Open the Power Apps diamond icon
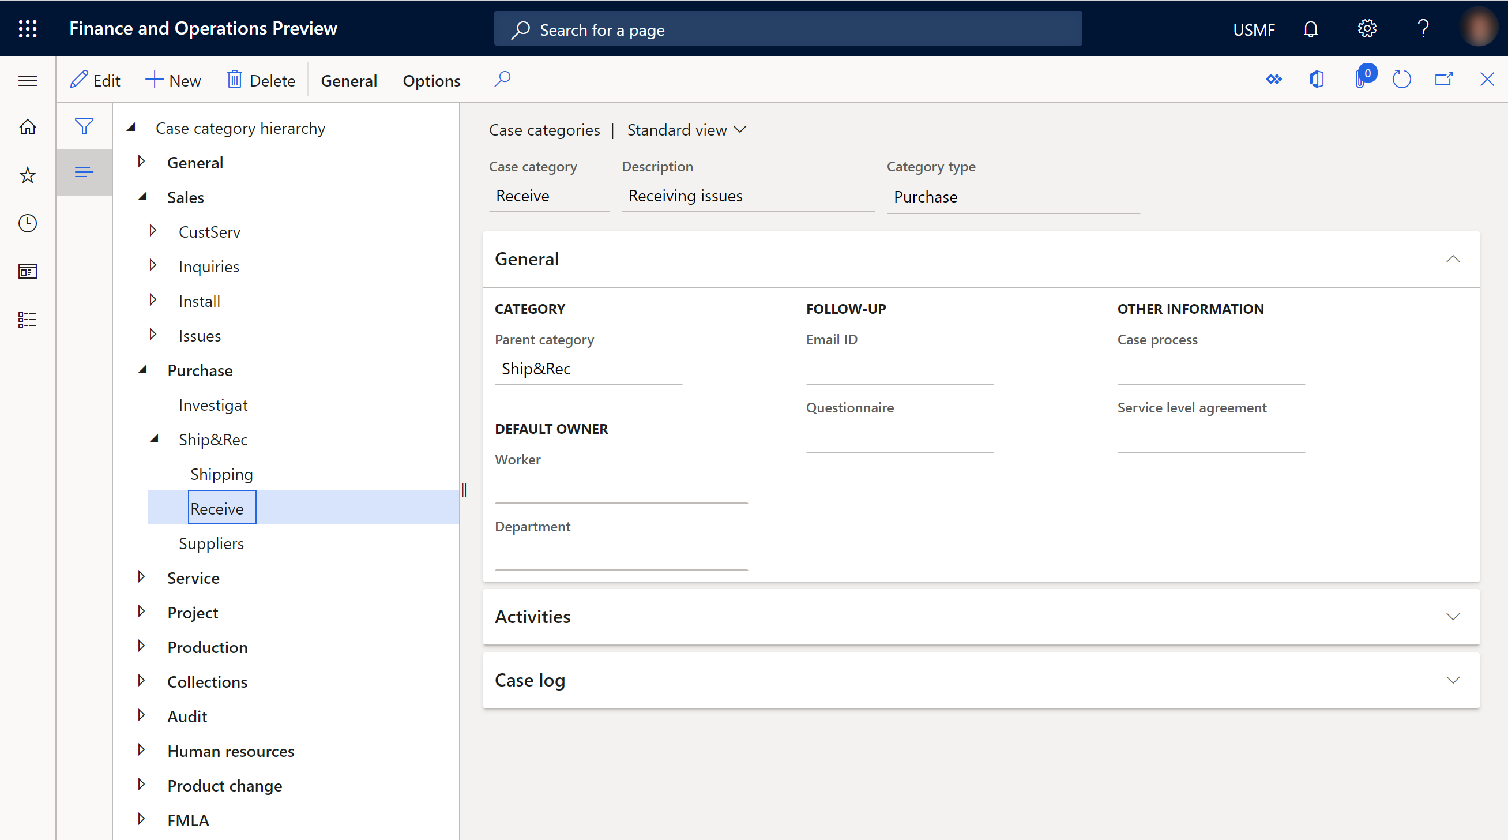Image resolution: width=1508 pixels, height=840 pixels. pyautogui.click(x=1274, y=79)
